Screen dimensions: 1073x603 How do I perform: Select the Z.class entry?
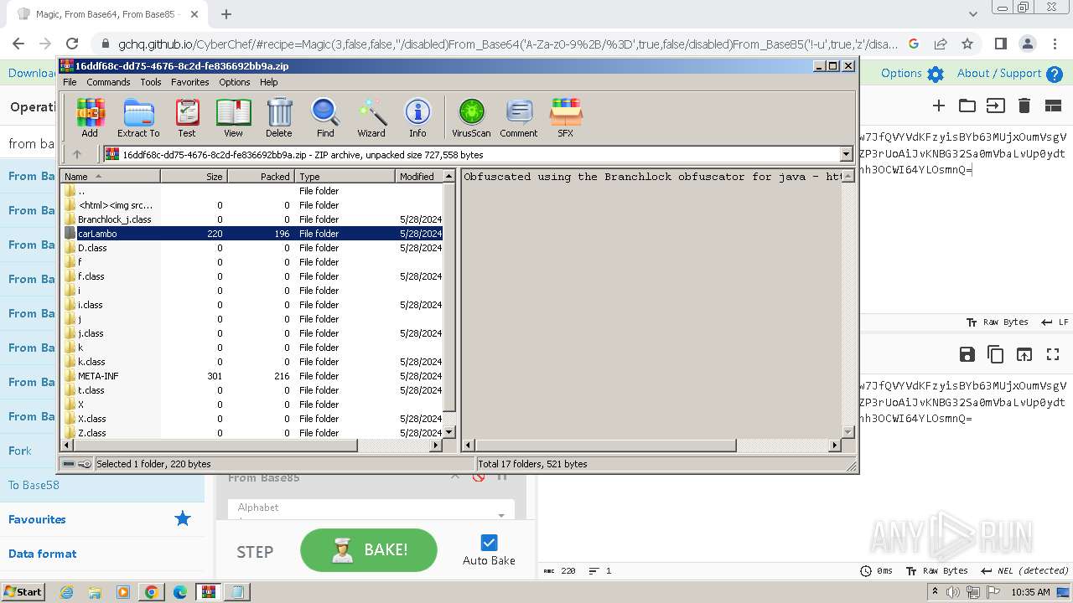pos(252,433)
